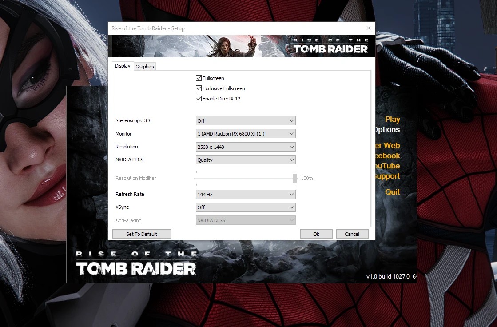Click the Stereoscopic 3D label
The width and height of the screenshot is (497, 327).
tap(132, 120)
